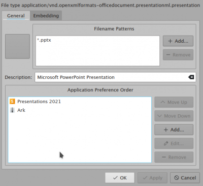The width and height of the screenshot is (203, 186).
Task: Click the pencil icon on the Edit button
Action: coord(166,143)
